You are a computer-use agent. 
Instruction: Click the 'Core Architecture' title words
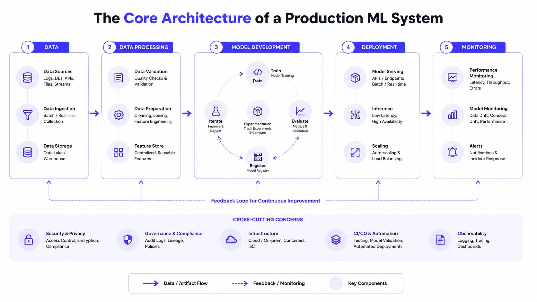tap(187, 18)
